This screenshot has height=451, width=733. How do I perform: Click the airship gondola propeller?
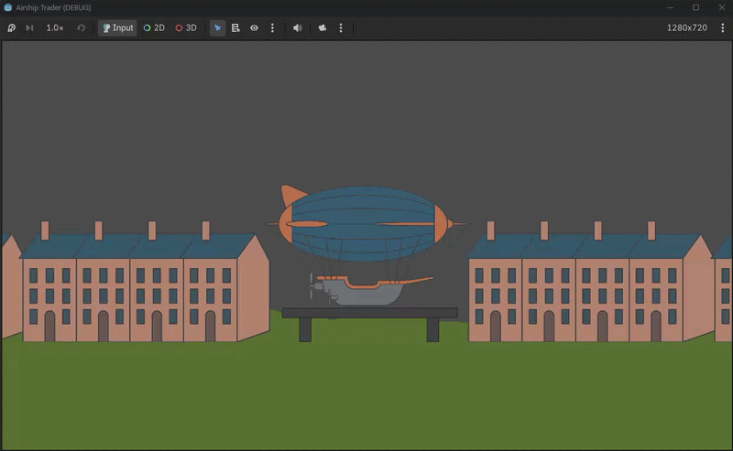click(312, 285)
